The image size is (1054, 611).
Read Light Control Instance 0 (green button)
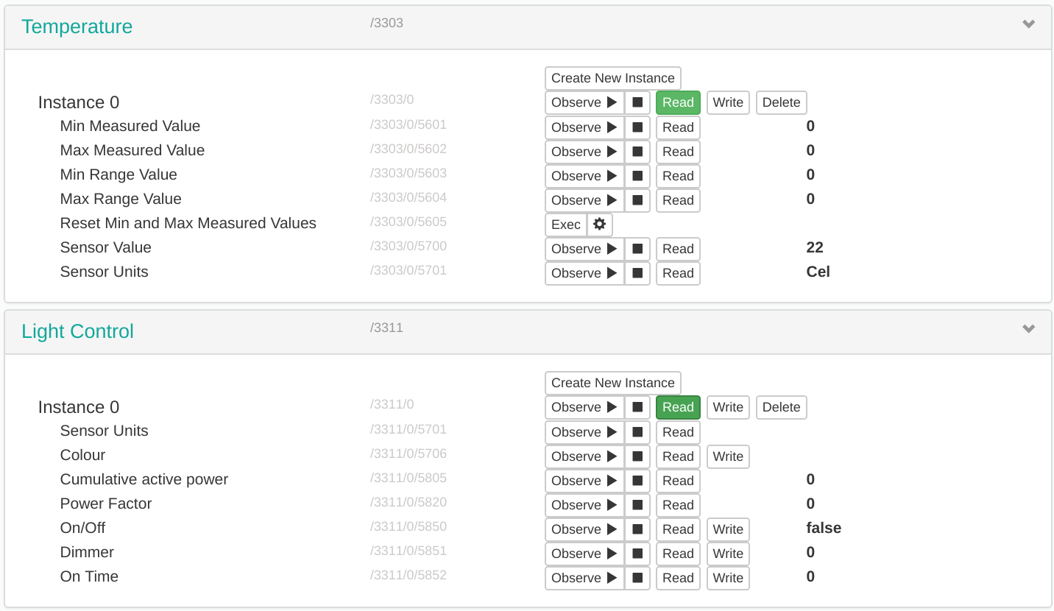[678, 407]
